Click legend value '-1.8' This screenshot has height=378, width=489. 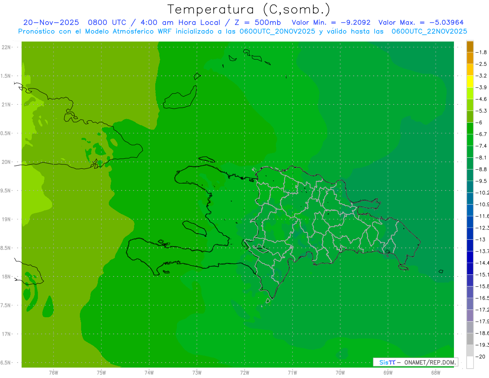point(481,52)
